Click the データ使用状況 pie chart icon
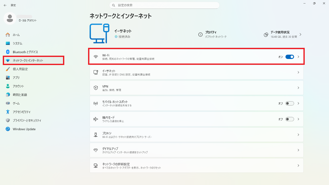The width and height of the screenshot is (329, 185). [266, 34]
